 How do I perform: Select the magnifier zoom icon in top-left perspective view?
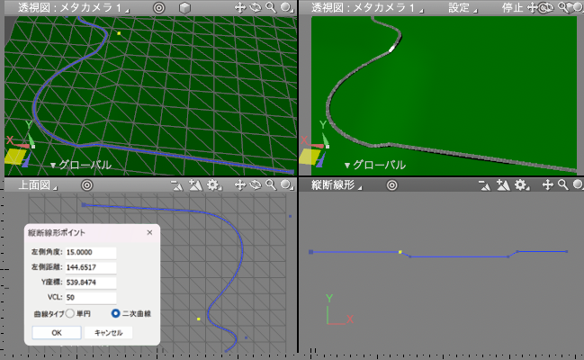pos(271,7)
